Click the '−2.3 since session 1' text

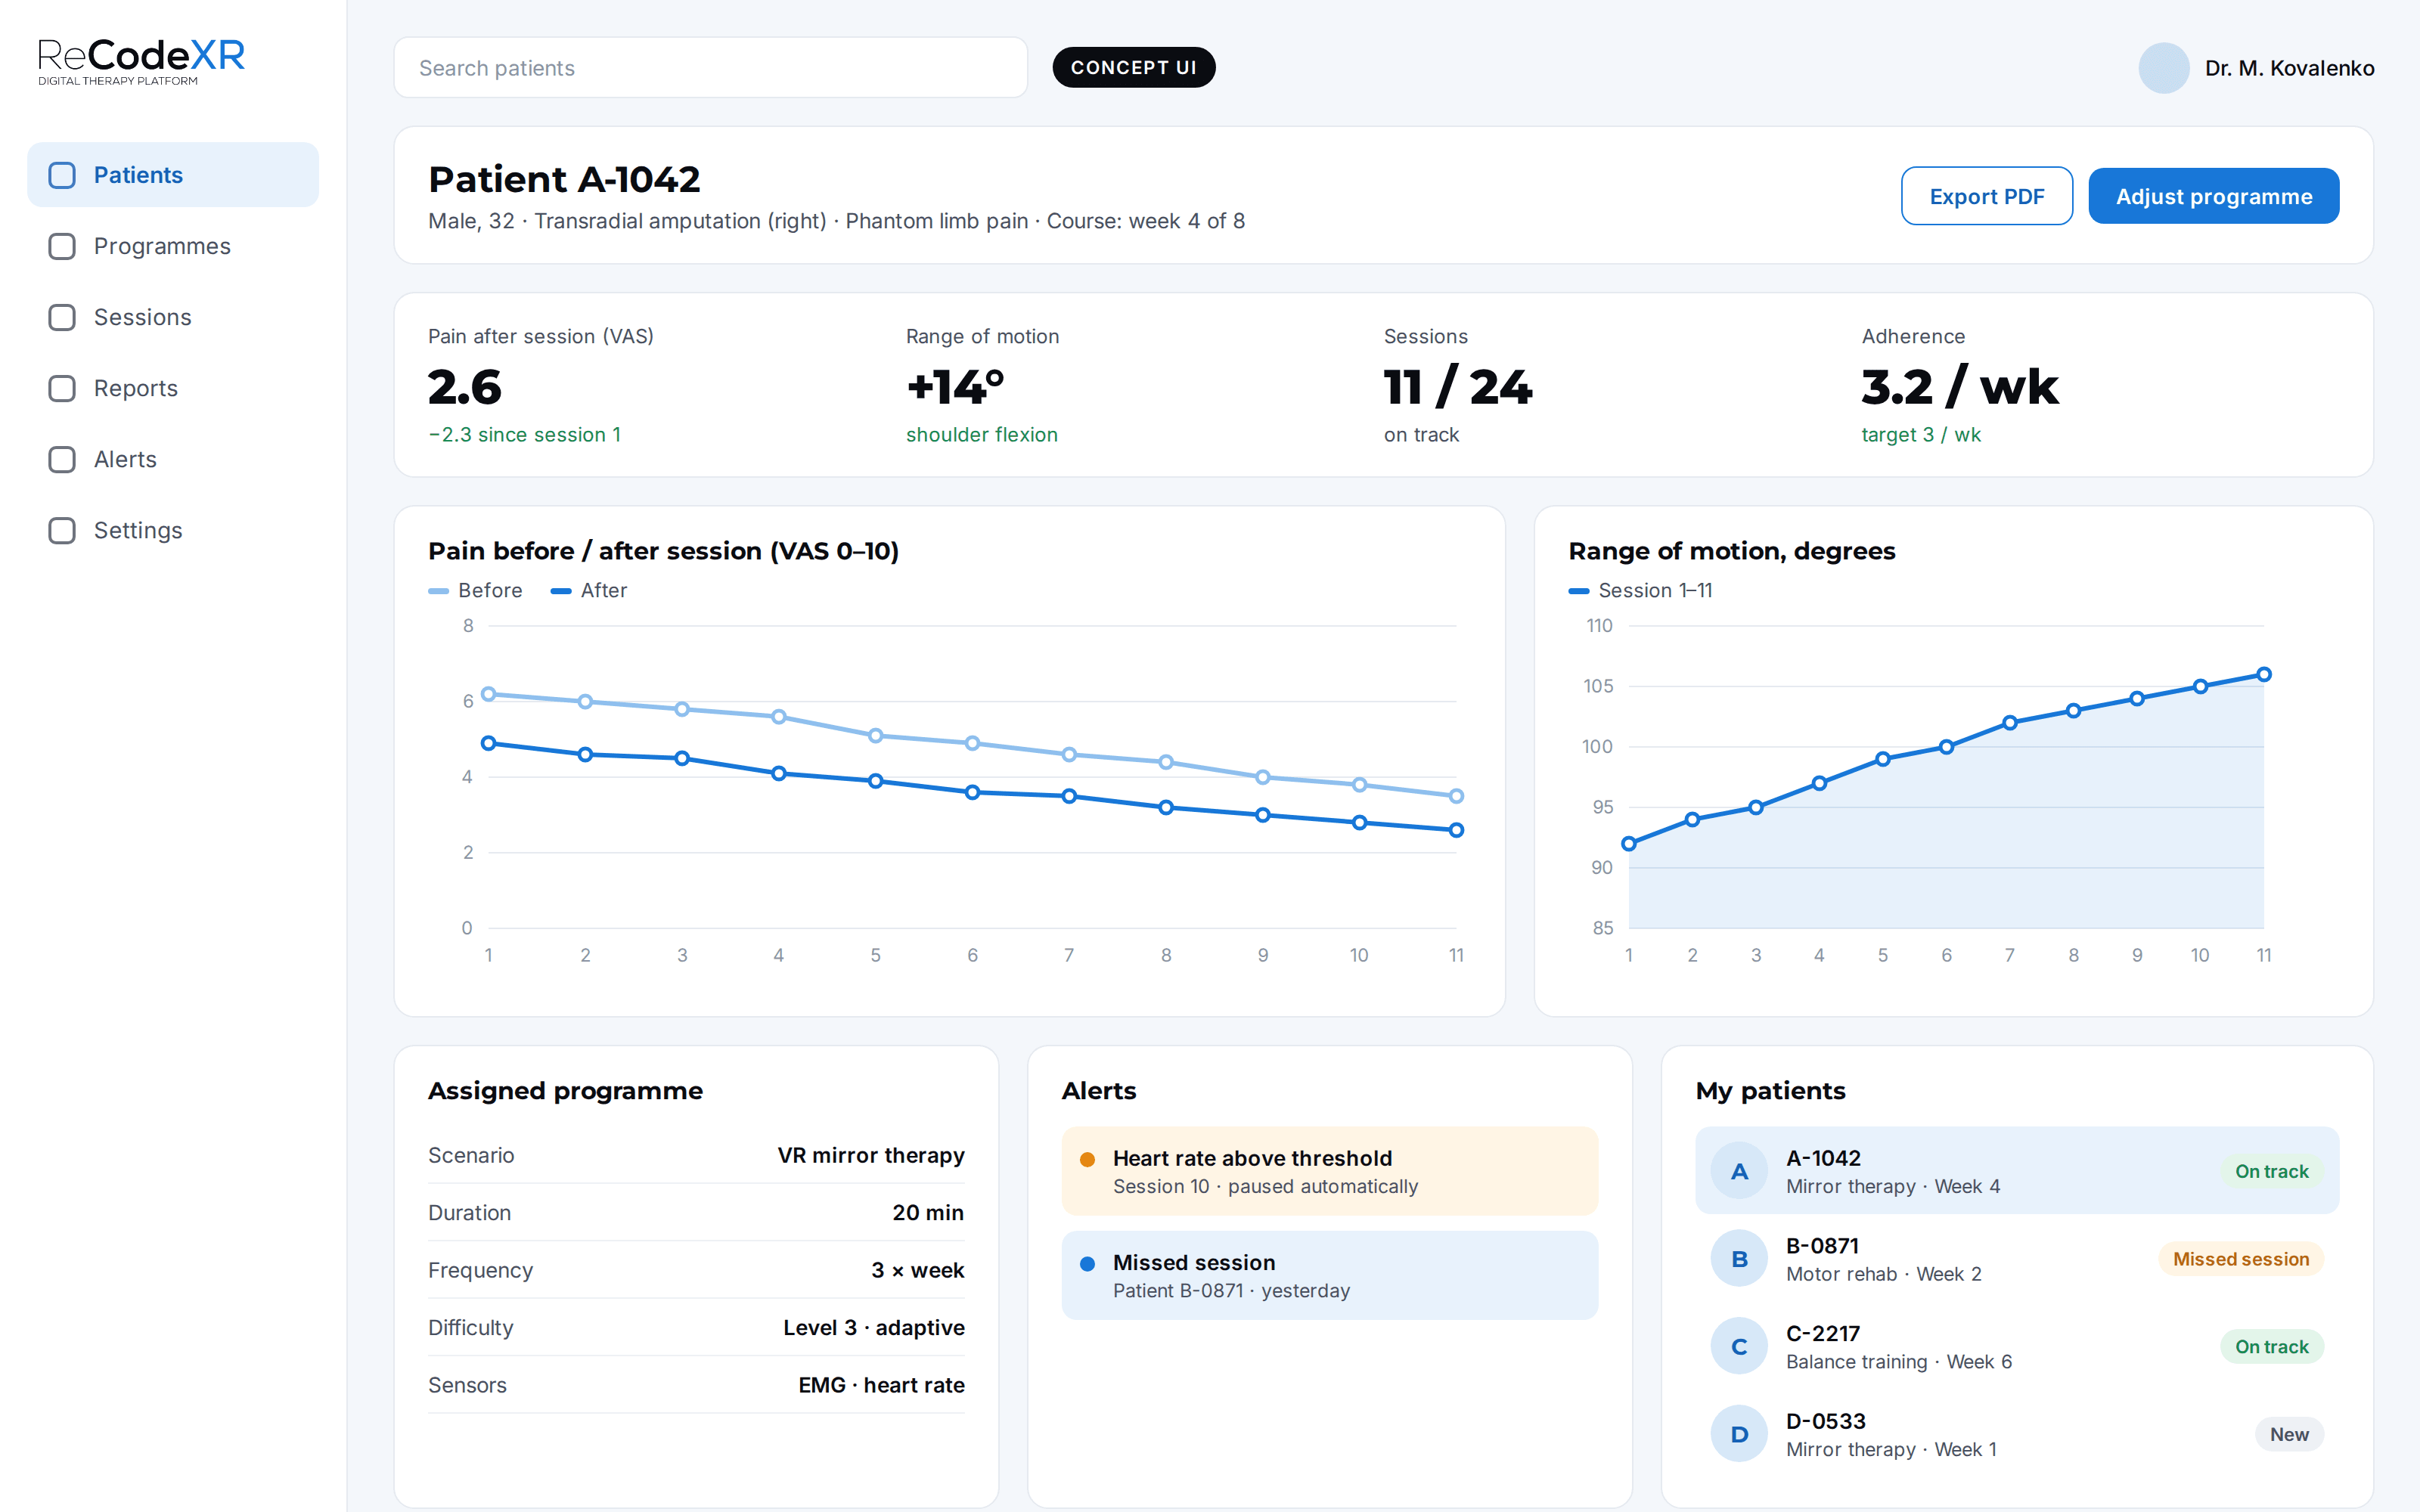525,435
